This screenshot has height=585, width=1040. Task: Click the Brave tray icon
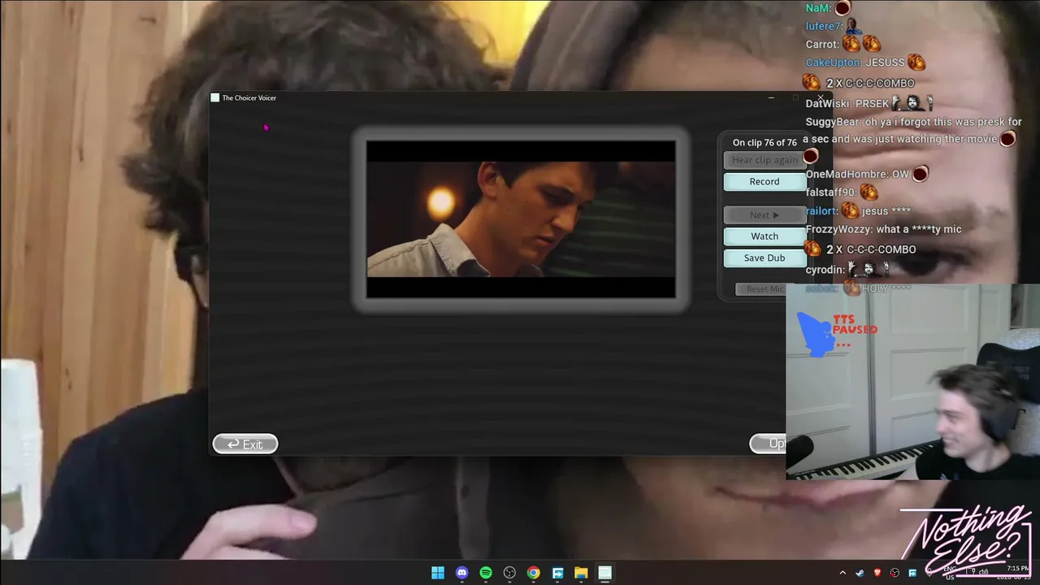coord(877,573)
